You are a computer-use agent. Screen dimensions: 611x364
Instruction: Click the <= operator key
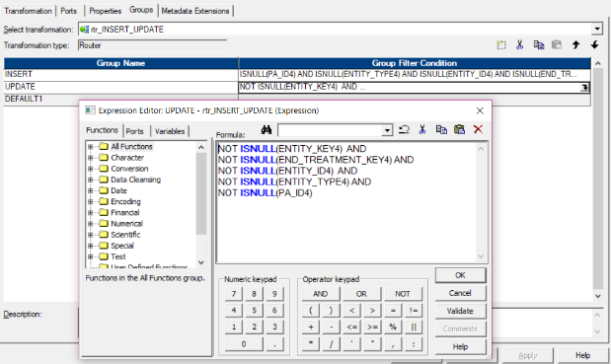coord(351,328)
